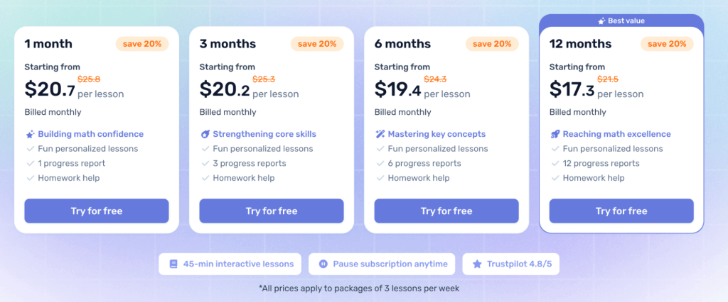This screenshot has height=302, width=728.
Task: Click the star icon beside Trustpilot 4.8/5
Action: point(477,264)
